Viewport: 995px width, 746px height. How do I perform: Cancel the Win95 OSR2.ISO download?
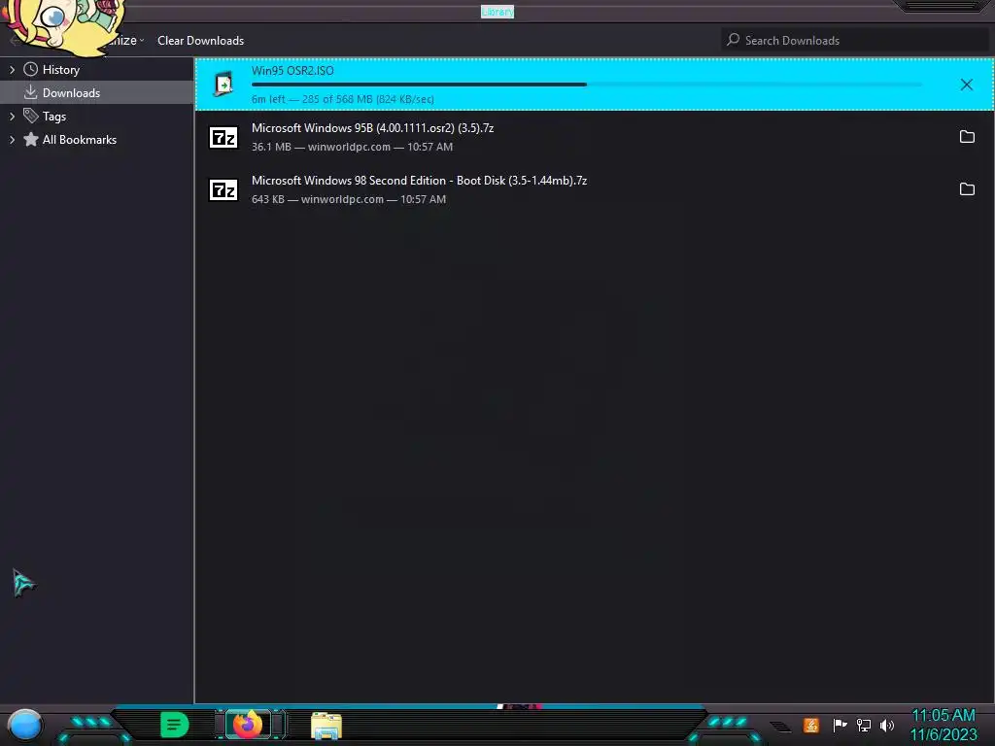(967, 85)
